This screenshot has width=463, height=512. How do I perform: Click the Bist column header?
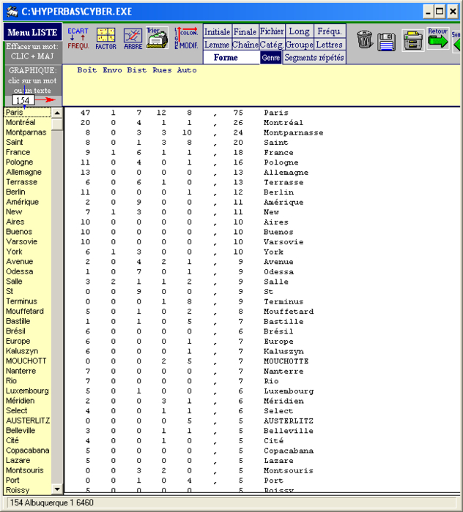(137, 70)
